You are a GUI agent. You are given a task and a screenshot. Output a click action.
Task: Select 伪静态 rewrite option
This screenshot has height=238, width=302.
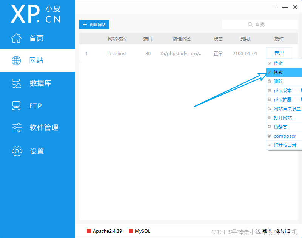point(284,127)
